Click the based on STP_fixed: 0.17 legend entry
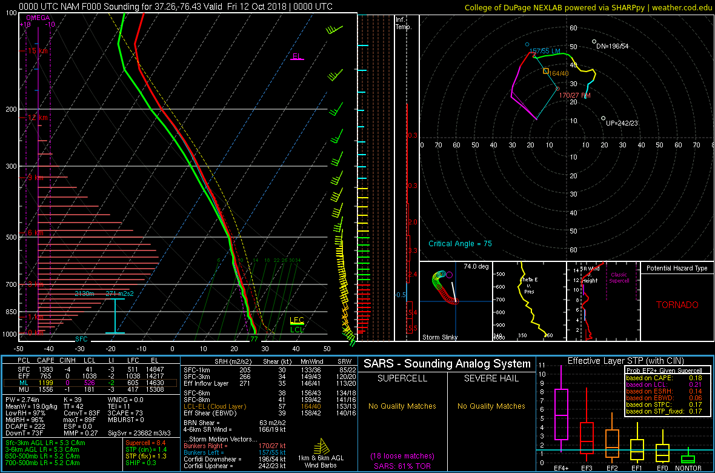The width and height of the screenshot is (715, 473). (x=663, y=412)
